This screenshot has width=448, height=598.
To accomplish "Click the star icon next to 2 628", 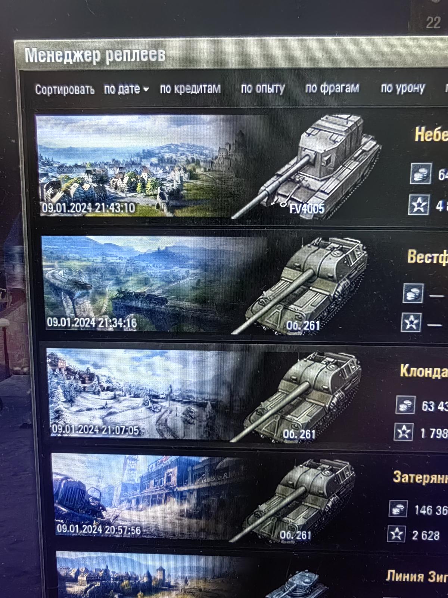I will [x=396, y=534].
